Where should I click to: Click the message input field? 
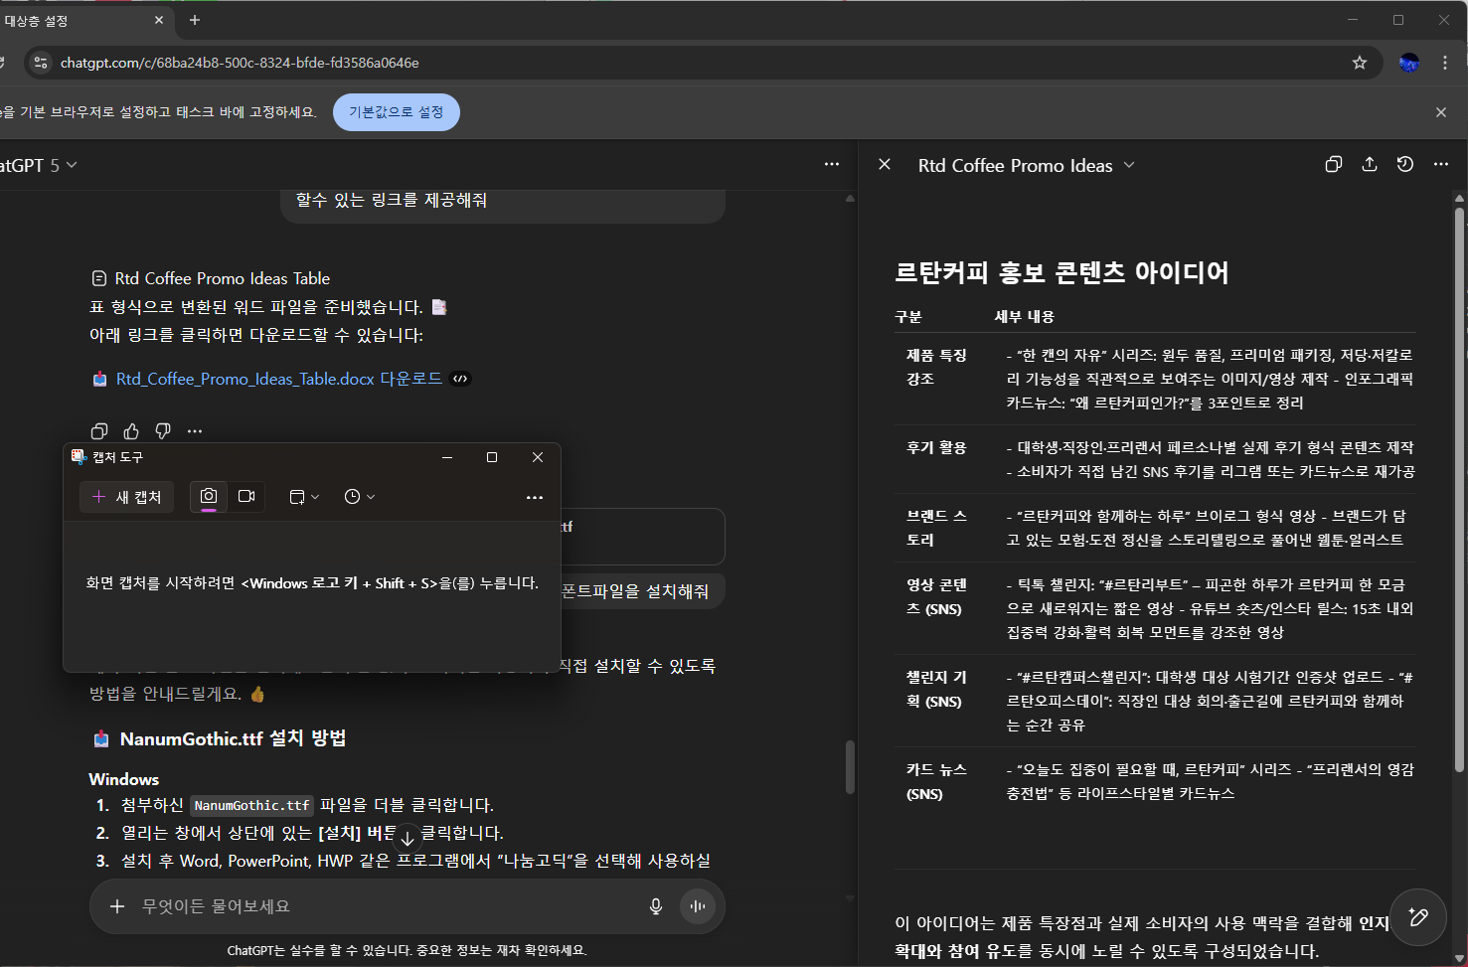(388, 906)
